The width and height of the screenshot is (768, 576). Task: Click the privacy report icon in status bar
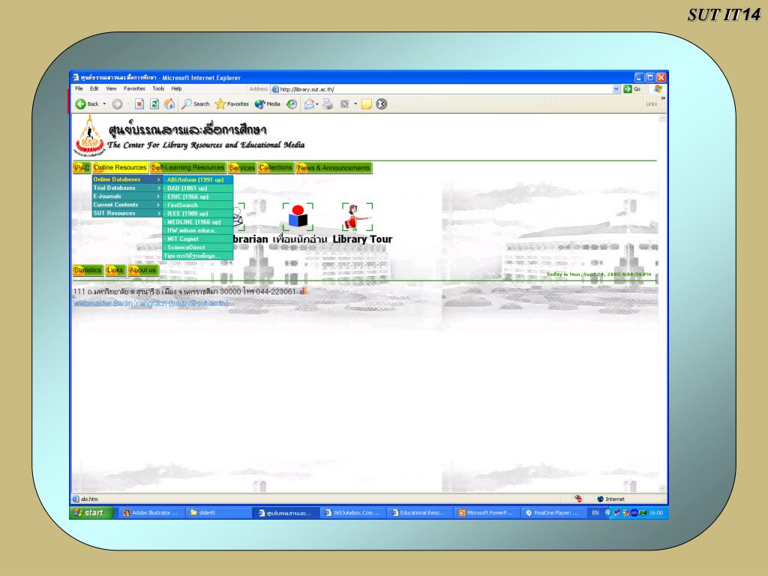click(578, 499)
